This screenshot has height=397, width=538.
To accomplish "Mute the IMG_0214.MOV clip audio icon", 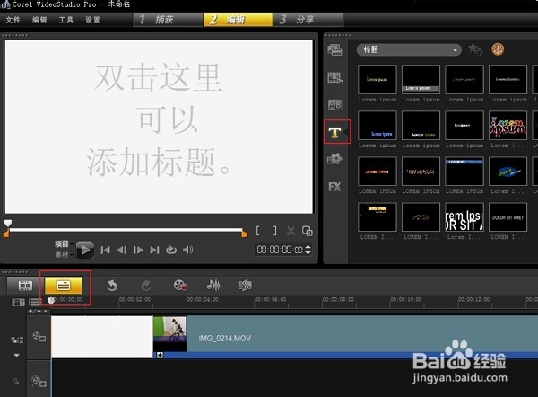I will pos(160,355).
